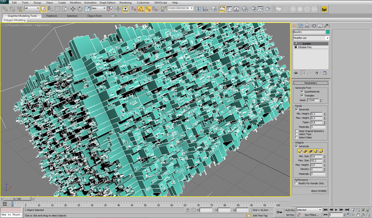Viewport: 372px width, 218px height.
Task: Click the 0 / 100 time slider
Action: coord(17,198)
